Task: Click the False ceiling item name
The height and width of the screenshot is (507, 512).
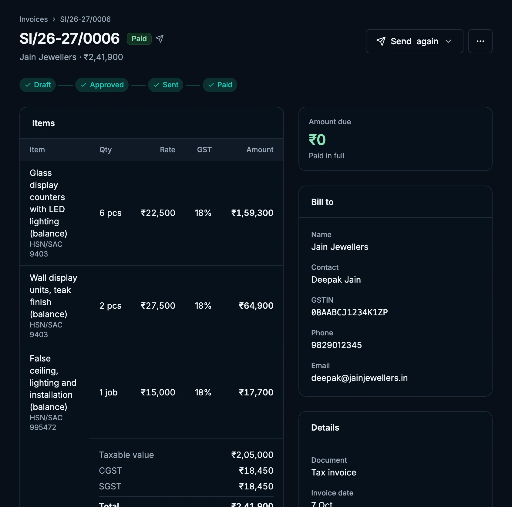Action: coord(53,383)
